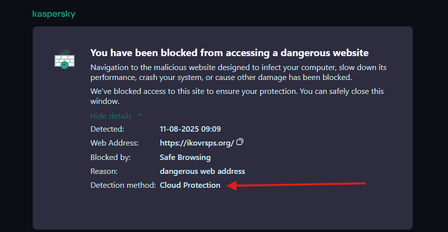Click the Kaspersky logo at top
448x232 pixels.
pyautogui.click(x=54, y=14)
